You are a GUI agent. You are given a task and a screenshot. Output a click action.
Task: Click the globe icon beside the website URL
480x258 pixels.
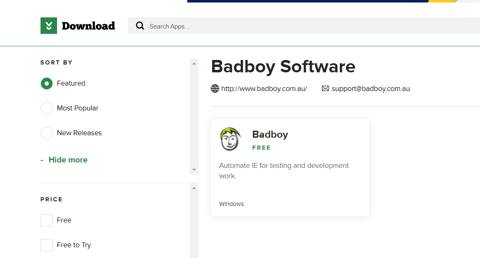tap(215, 88)
